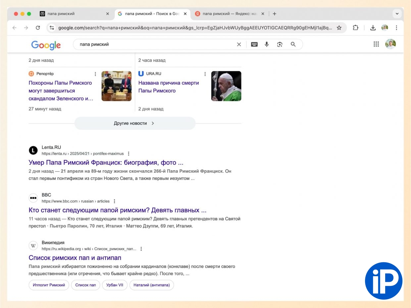Click the 'Ипполит Римский' chip

tap(49, 285)
